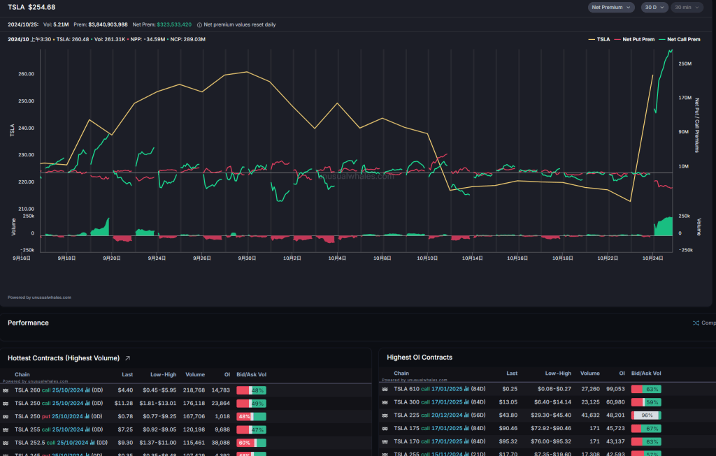Toggle Net Put Prem series in legend

pos(634,39)
